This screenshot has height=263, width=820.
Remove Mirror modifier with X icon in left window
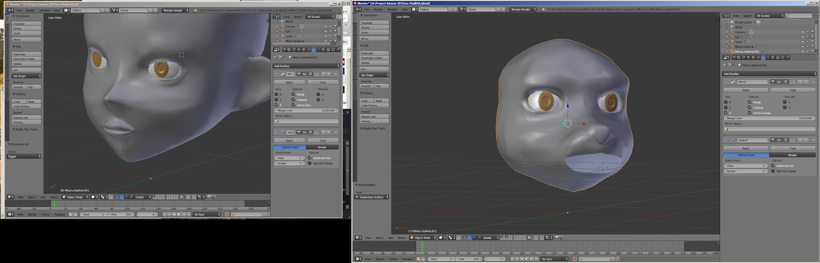pos(336,74)
